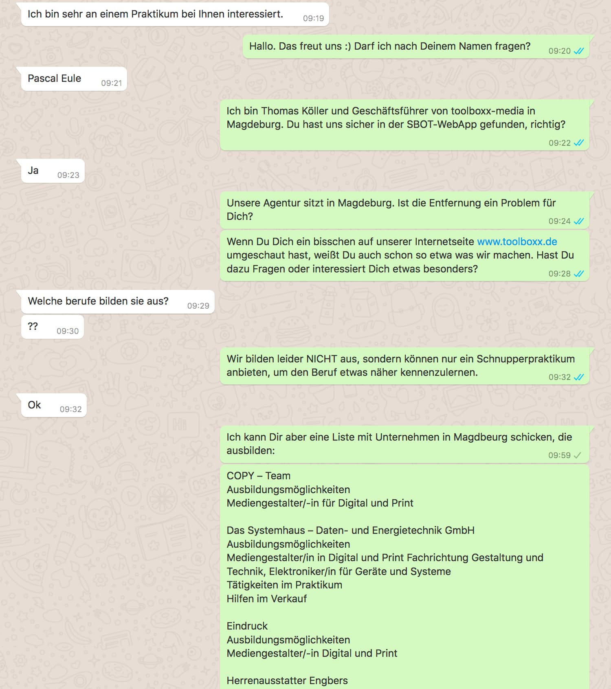This screenshot has width=611, height=689.
Task: Select the 'Pascal Eule' message bubble
Action: (x=74, y=79)
